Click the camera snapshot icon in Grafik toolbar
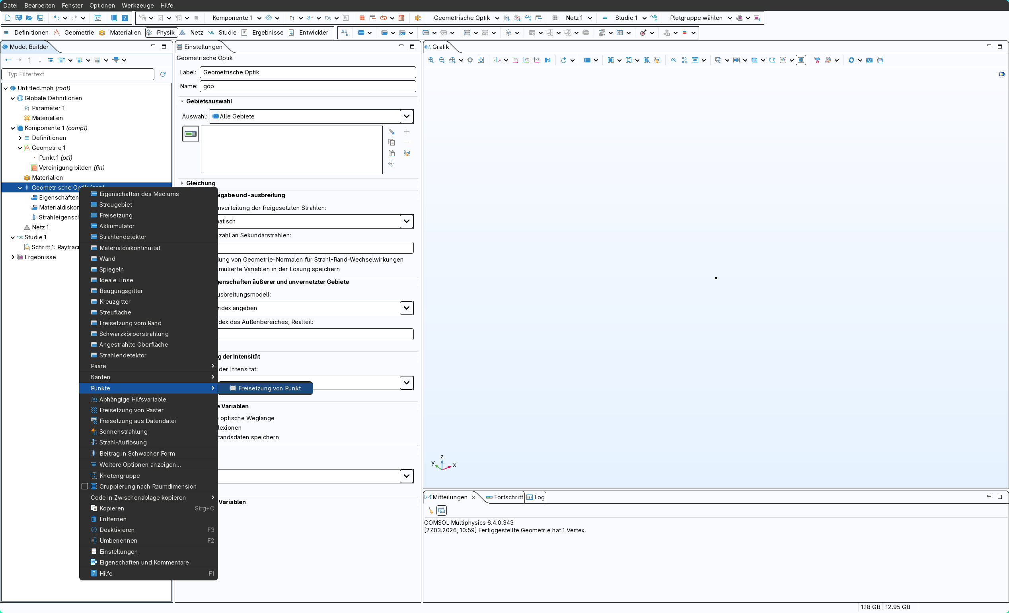The height and width of the screenshot is (613, 1009). [869, 60]
